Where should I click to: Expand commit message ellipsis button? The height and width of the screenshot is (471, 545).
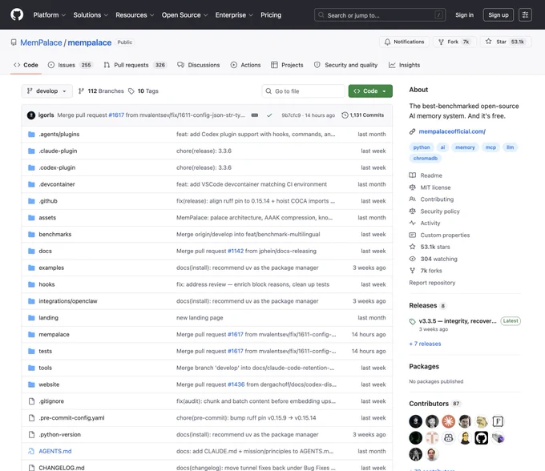255,115
